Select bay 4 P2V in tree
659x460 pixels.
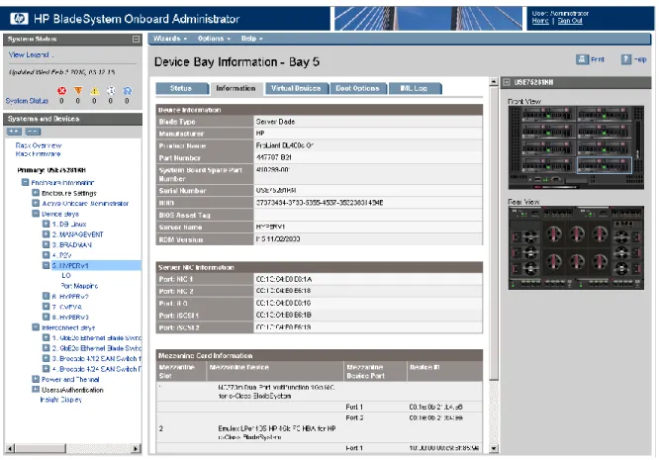[x=61, y=255]
